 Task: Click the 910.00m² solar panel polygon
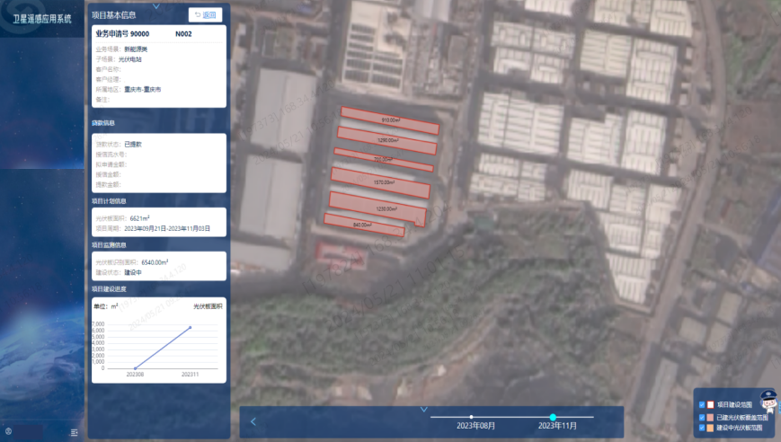(389, 120)
